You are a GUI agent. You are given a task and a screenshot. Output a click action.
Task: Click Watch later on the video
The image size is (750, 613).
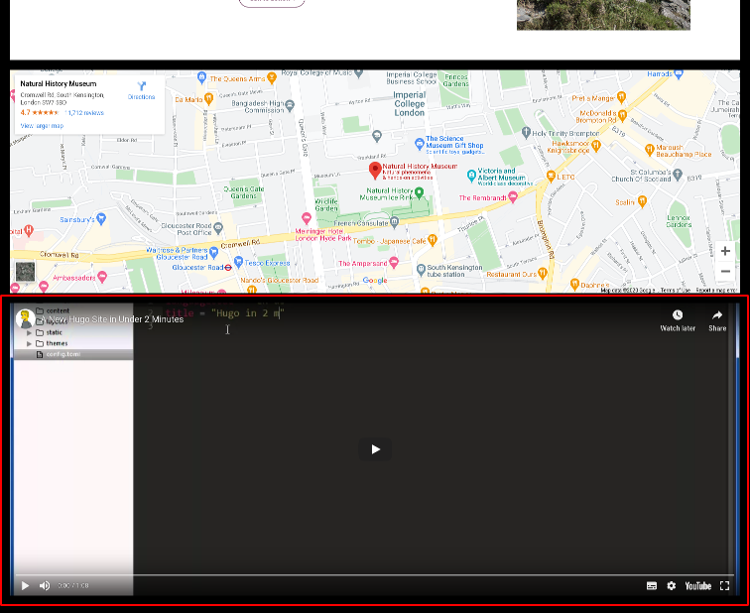678,320
